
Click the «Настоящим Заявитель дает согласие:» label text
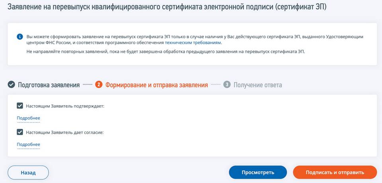64,132
